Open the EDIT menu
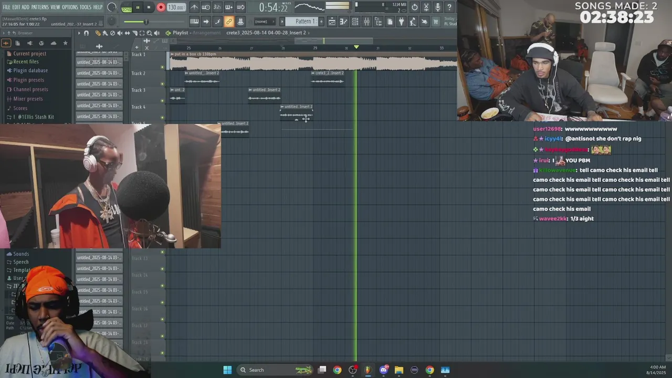The width and height of the screenshot is (672, 378). click(x=16, y=7)
